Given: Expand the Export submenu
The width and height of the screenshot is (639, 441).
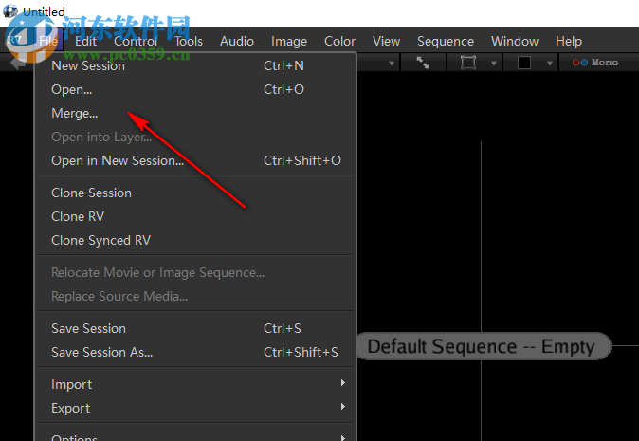Looking at the screenshot, I should [195, 408].
